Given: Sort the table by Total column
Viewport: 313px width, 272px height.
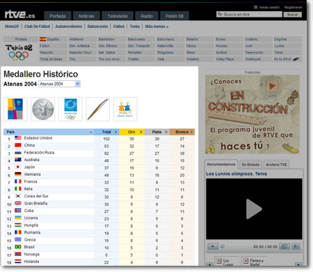Looking at the screenshot, I should [107, 132].
